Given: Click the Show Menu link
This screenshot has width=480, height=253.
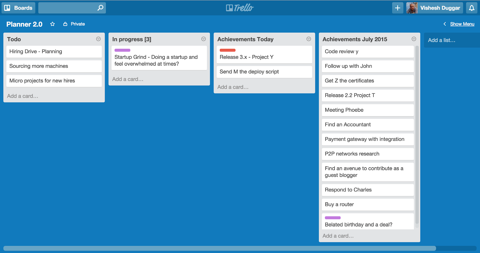Looking at the screenshot, I should pos(462,24).
